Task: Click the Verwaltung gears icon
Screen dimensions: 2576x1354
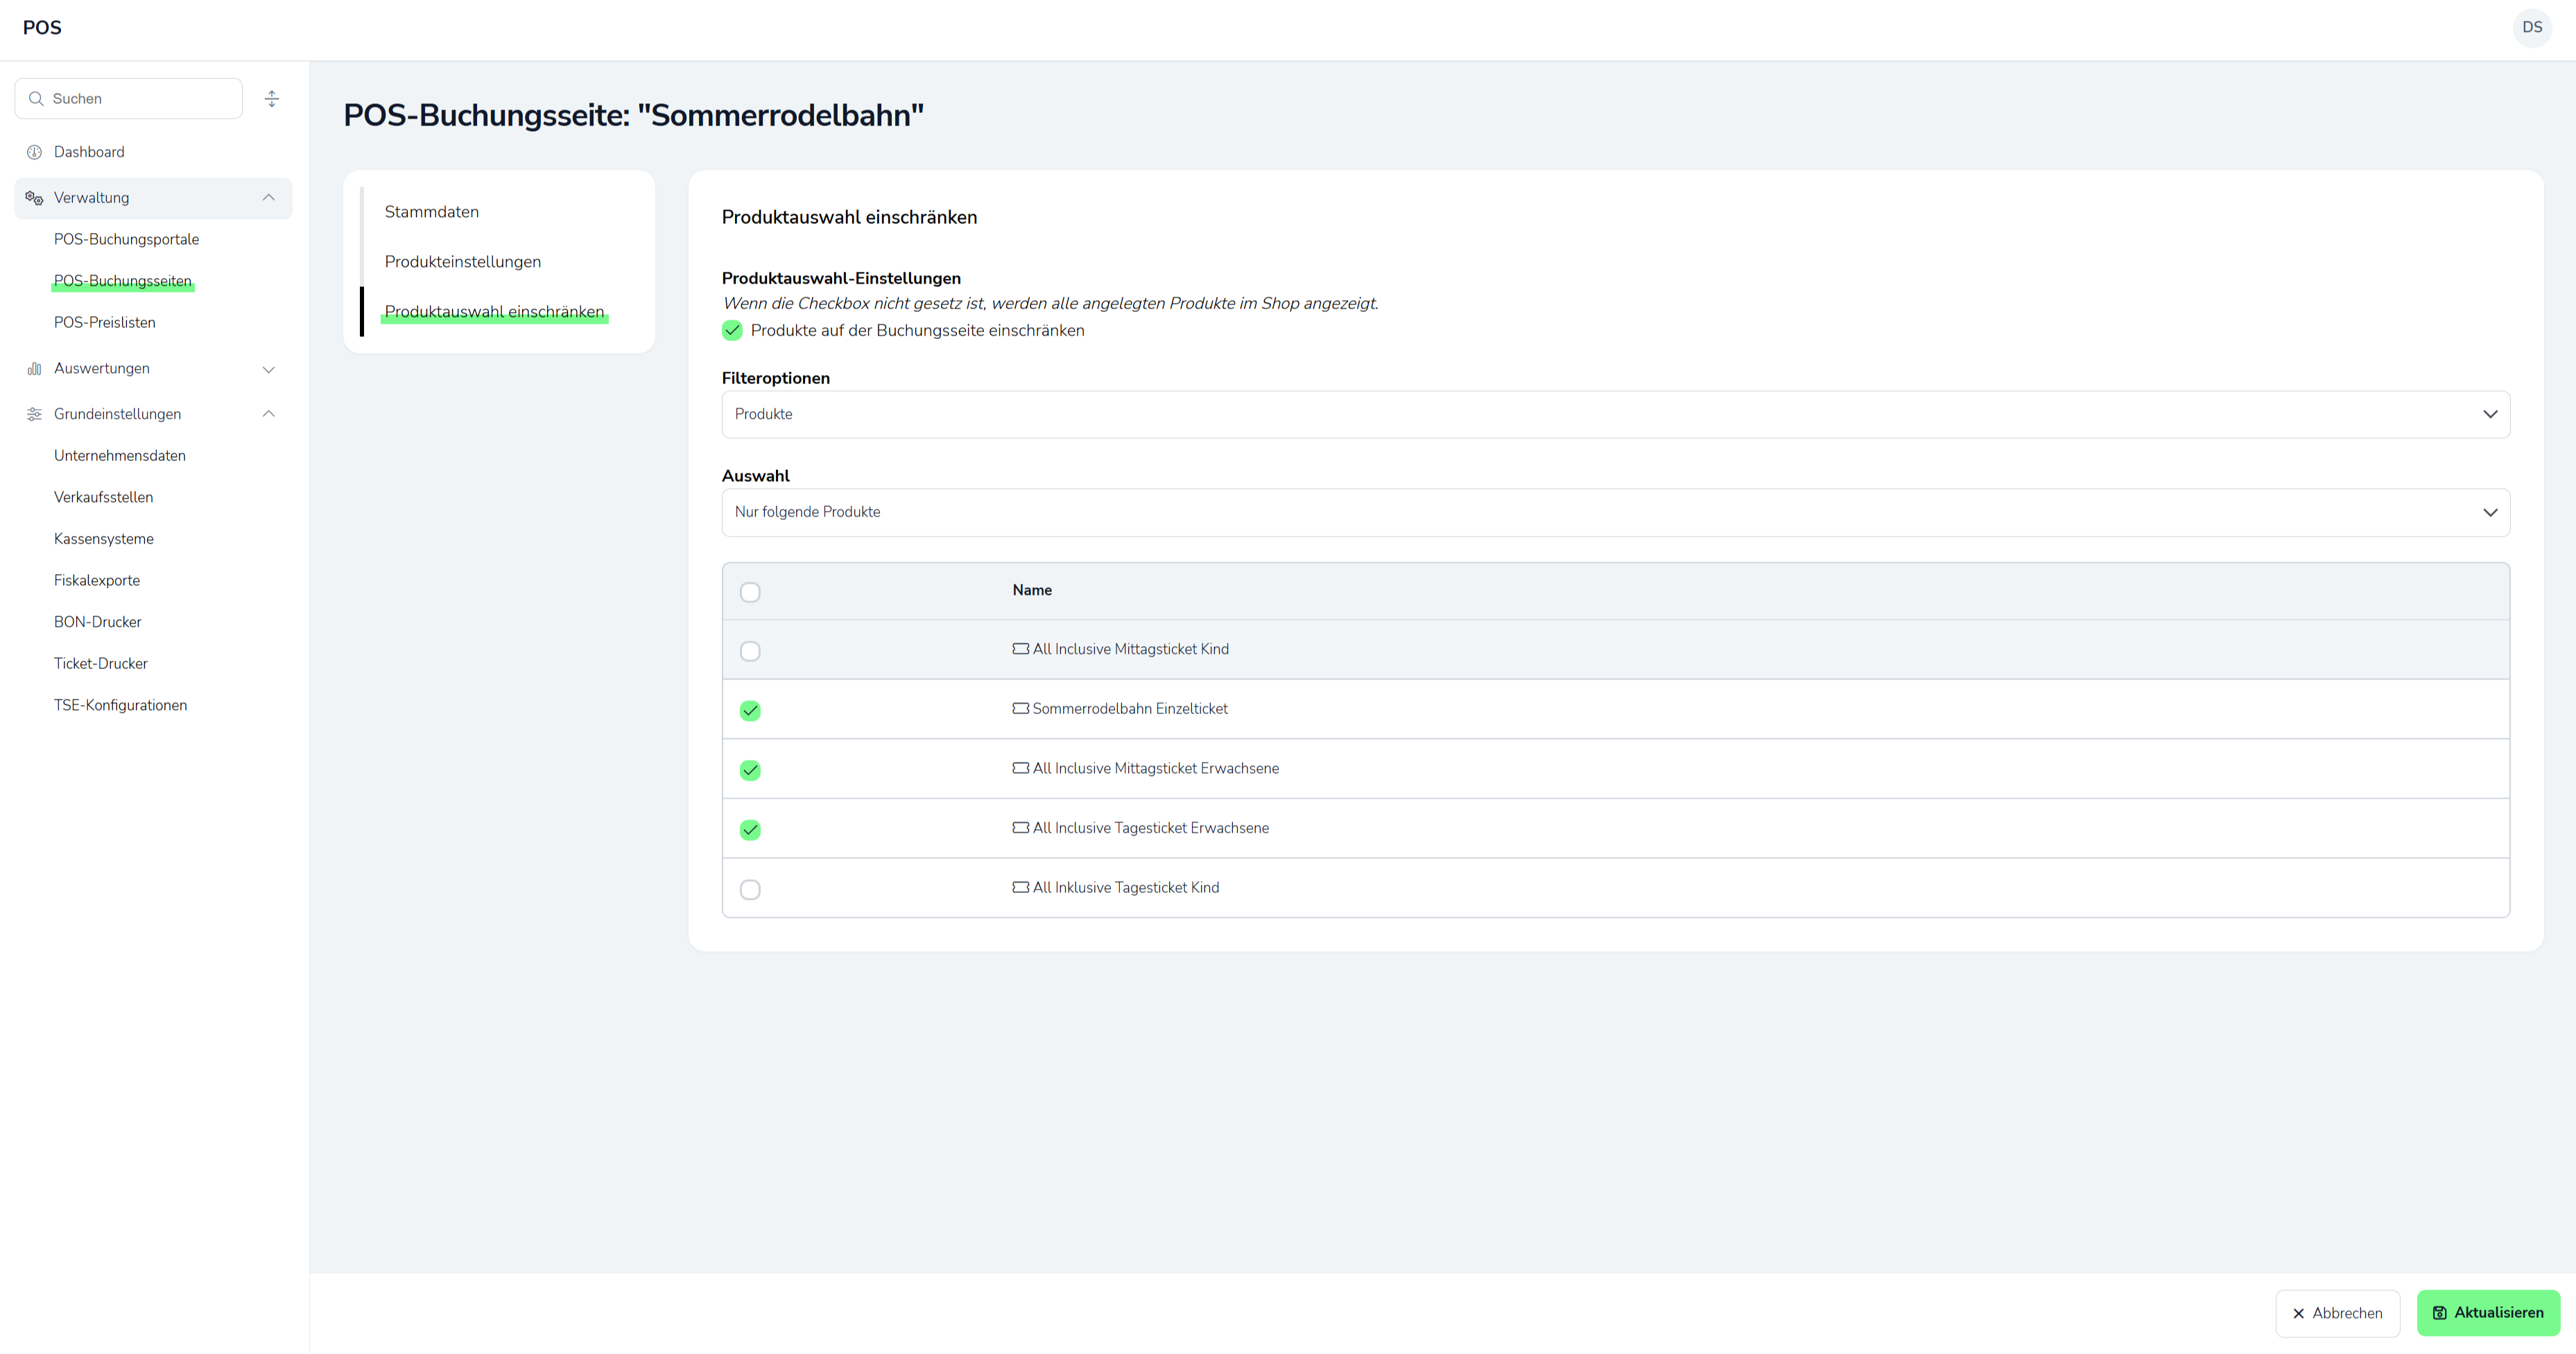Action: click(34, 198)
